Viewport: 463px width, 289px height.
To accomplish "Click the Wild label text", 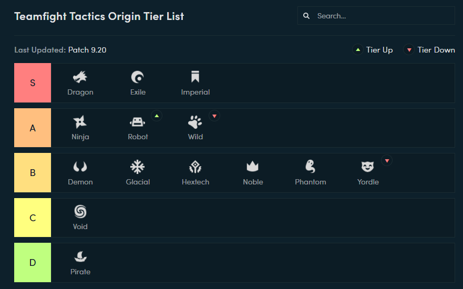I will point(196,137).
